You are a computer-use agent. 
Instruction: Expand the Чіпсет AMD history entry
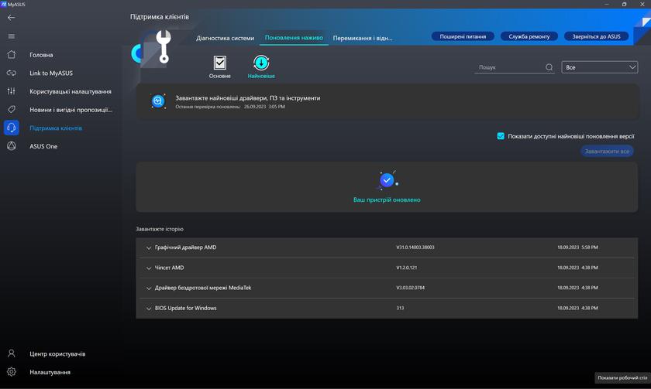click(x=149, y=268)
